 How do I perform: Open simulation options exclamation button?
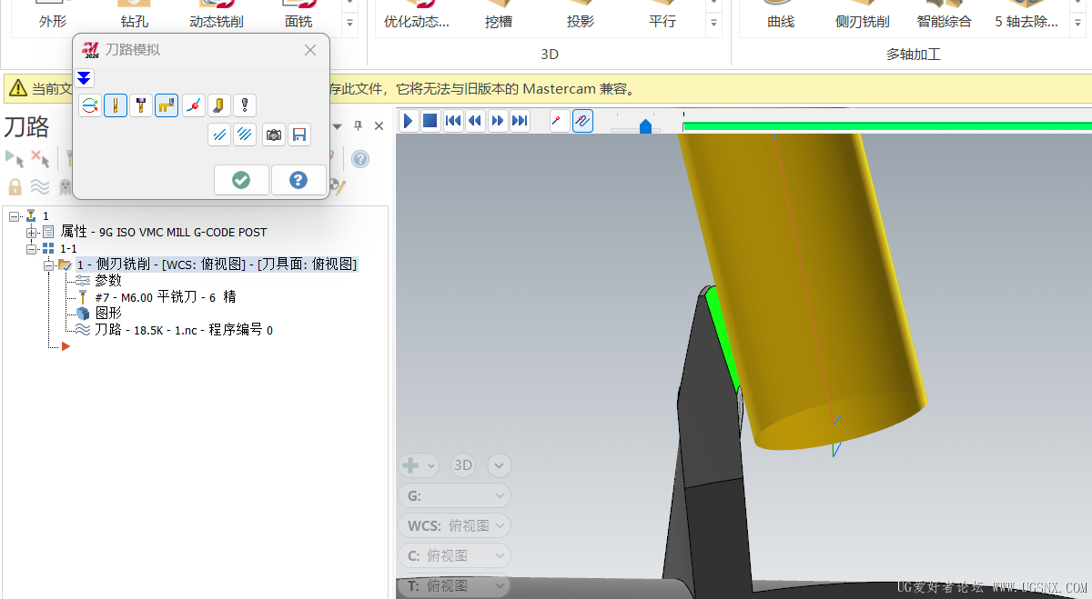click(245, 105)
